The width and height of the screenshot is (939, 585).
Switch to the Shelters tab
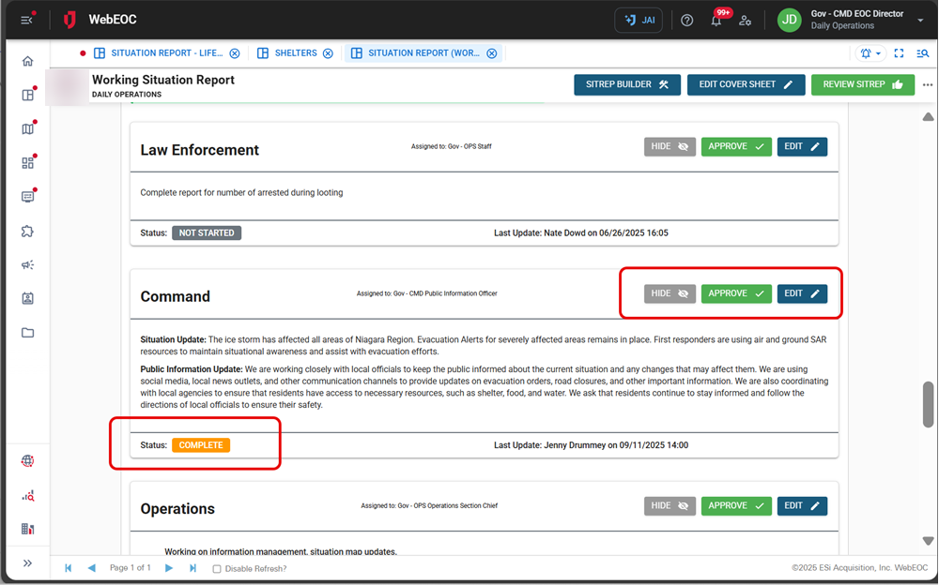[x=295, y=53]
